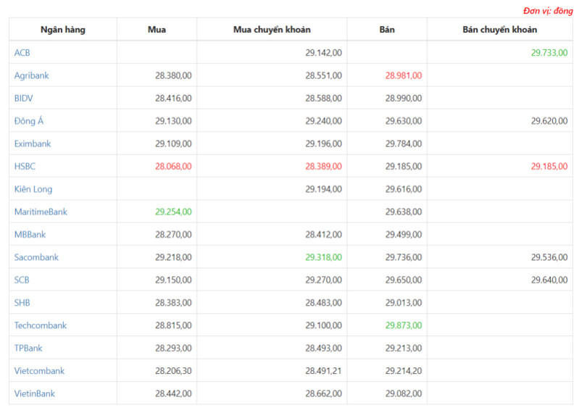579x408 pixels.
Task: Open the TPBank link
Action: (x=28, y=348)
